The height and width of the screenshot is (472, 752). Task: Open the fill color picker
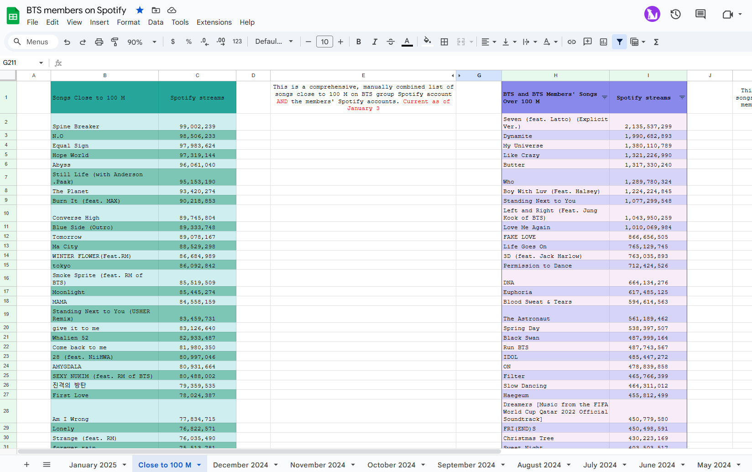click(427, 42)
